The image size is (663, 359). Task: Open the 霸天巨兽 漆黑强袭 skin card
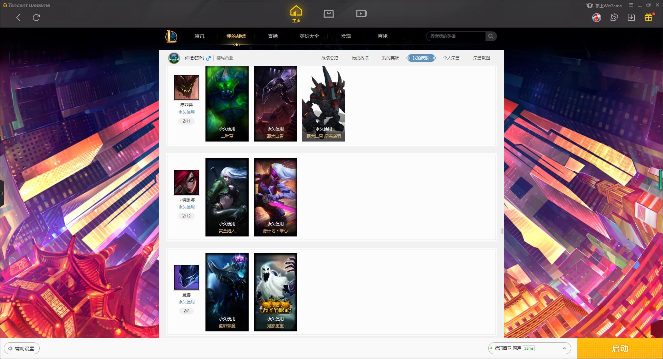[x=324, y=104]
